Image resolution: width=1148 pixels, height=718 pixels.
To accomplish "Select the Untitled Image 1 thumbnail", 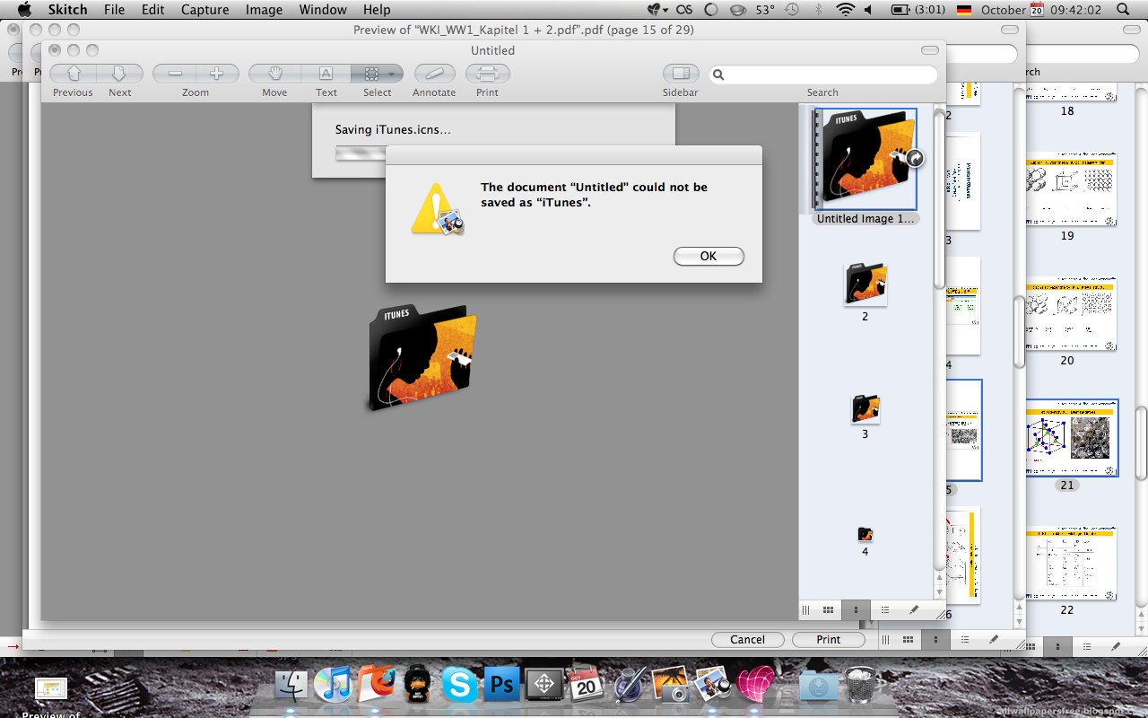I will click(867, 160).
